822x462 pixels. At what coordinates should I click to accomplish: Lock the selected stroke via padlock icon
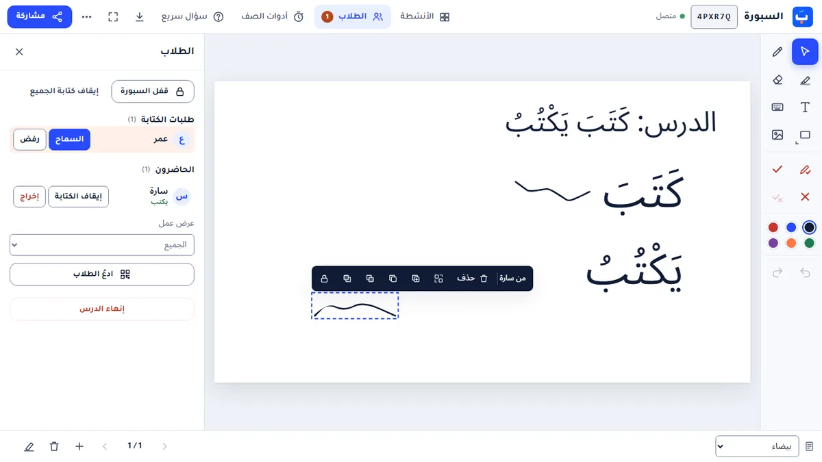pyautogui.click(x=325, y=279)
